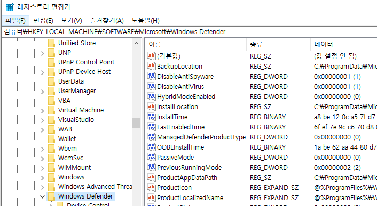
Task: Select the OOBEInstallTime value name
Action: 180,147
